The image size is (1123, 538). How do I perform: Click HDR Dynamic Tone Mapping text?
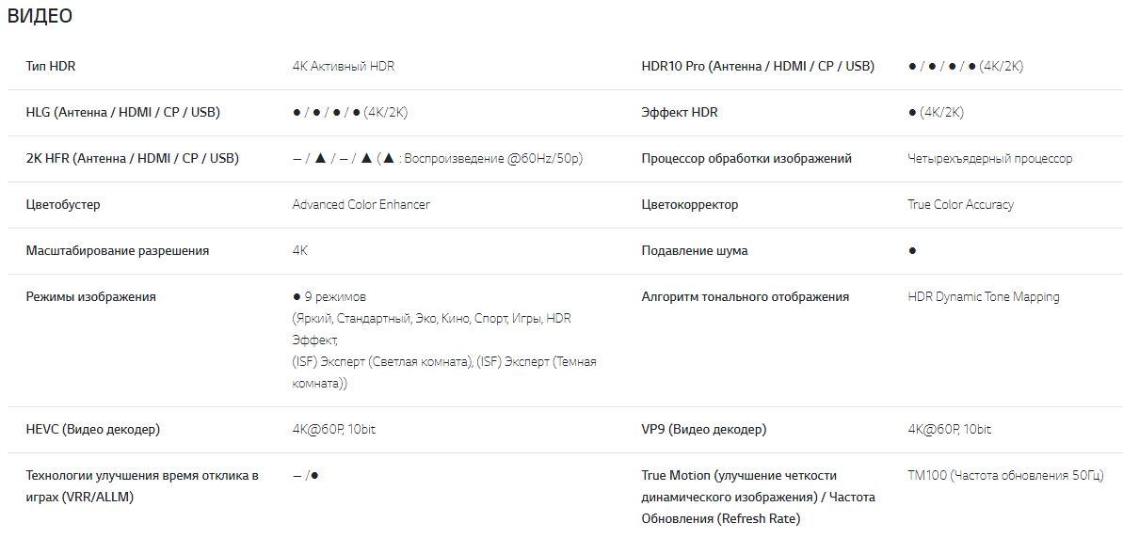pyautogui.click(x=983, y=297)
